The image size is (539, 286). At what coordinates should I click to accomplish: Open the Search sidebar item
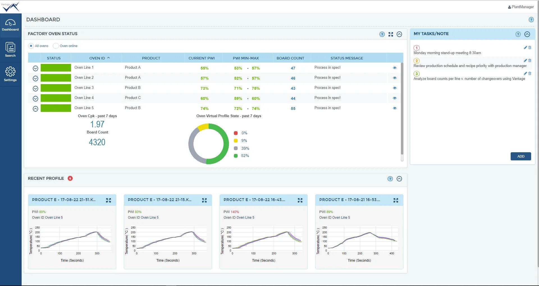pyautogui.click(x=10, y=50)
